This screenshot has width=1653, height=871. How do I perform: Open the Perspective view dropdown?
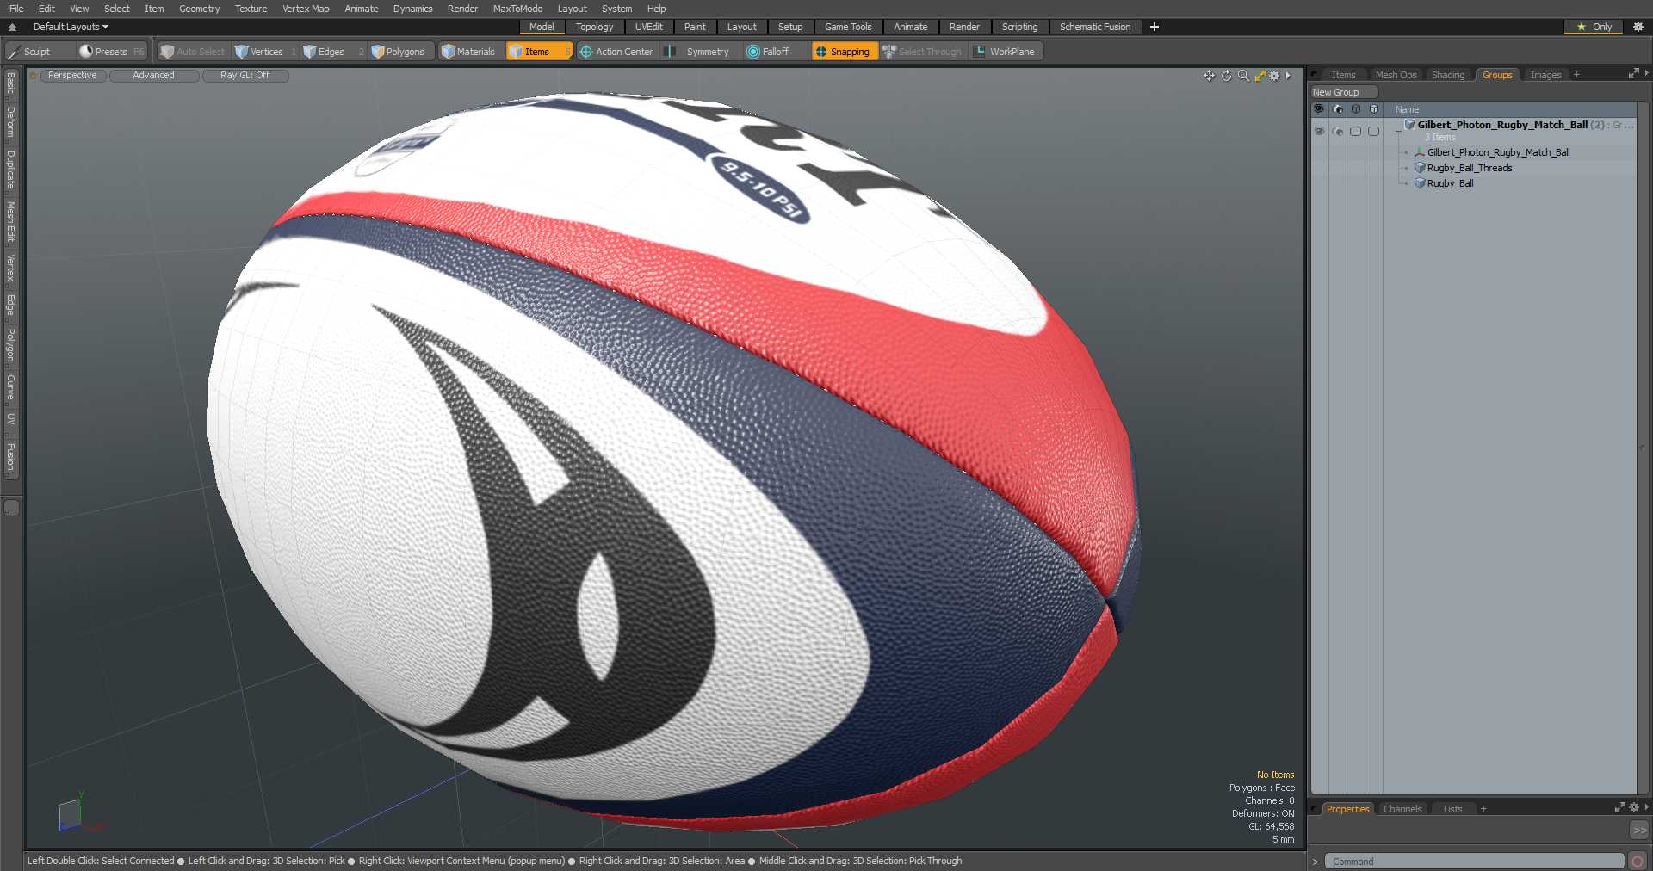pos(72,76)
